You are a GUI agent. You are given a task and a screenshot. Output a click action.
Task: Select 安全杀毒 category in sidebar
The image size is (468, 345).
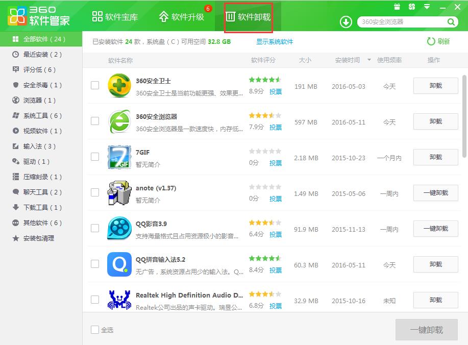41,85
